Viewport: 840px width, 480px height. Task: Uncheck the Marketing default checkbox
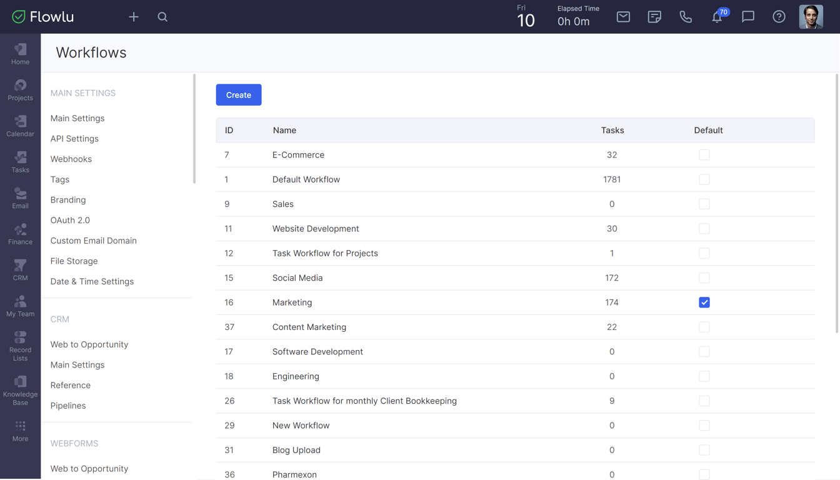[x=704, y=302]
